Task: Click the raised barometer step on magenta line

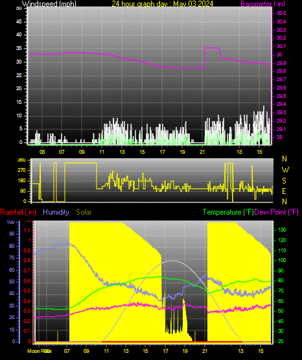Action: point(212,48)
